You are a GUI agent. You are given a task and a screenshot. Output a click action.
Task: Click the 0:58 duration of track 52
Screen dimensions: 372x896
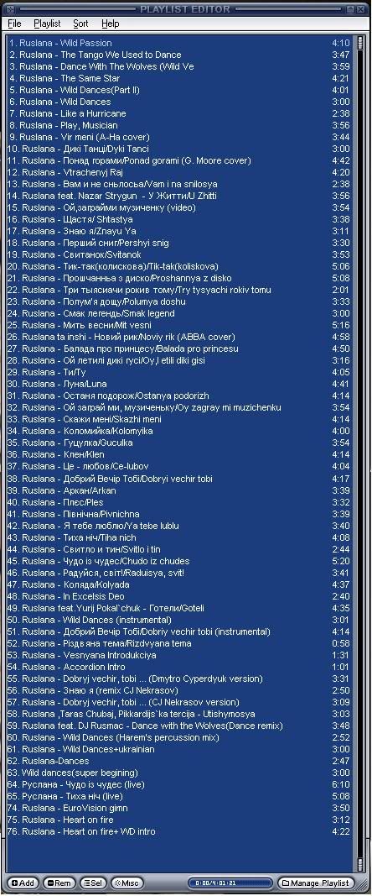pos(341,643)
